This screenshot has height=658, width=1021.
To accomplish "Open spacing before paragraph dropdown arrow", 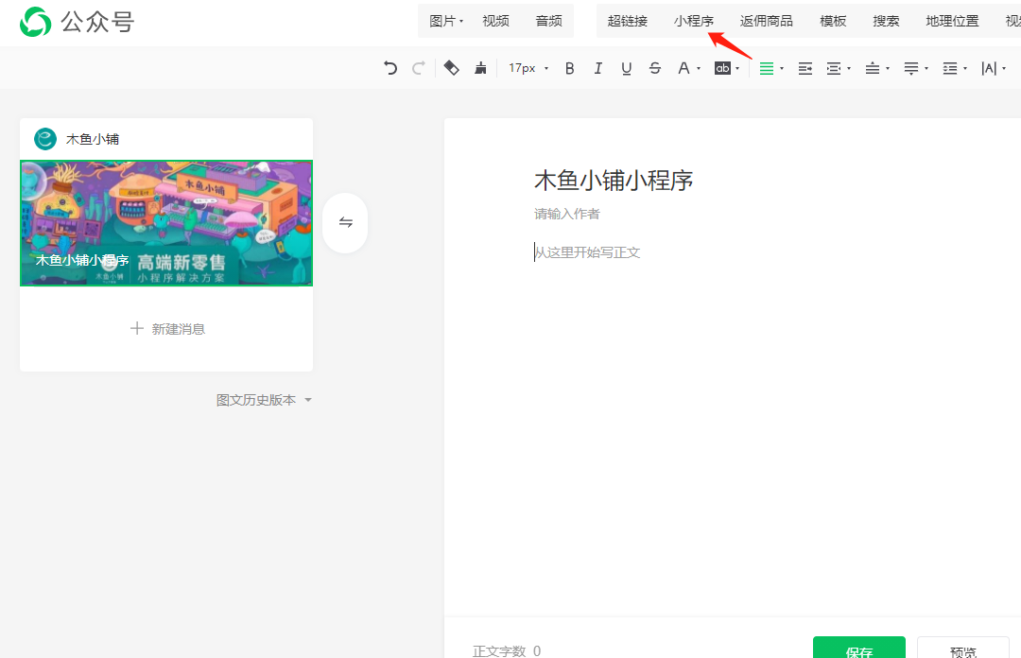I will 888,68.
